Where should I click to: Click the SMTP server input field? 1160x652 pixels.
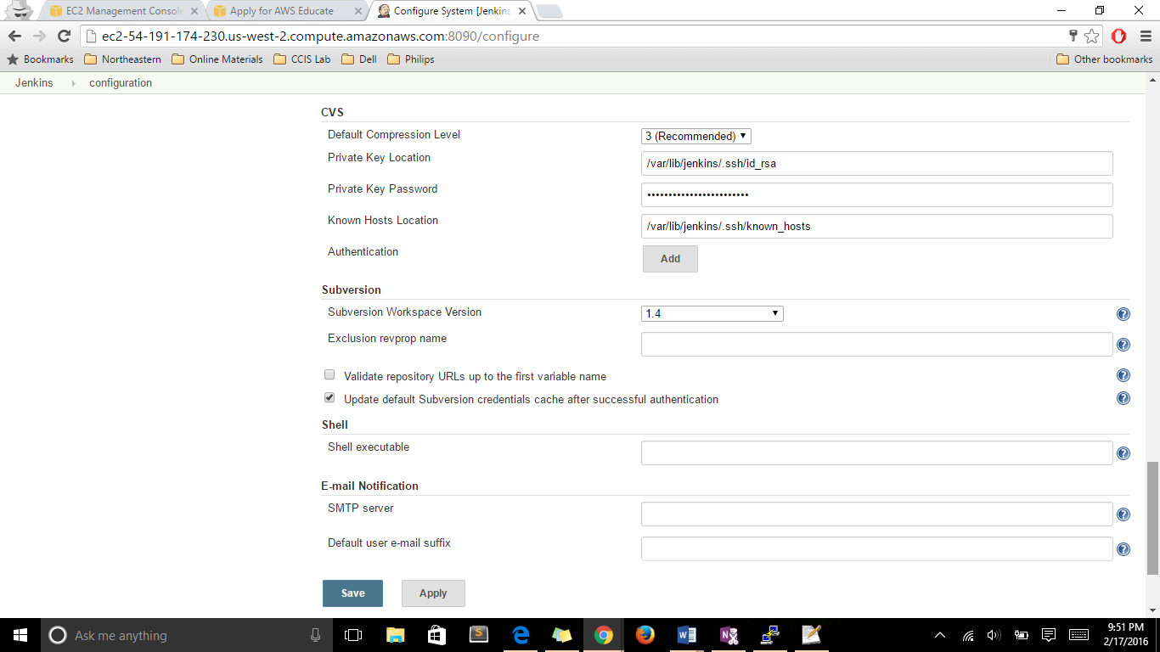876,514
